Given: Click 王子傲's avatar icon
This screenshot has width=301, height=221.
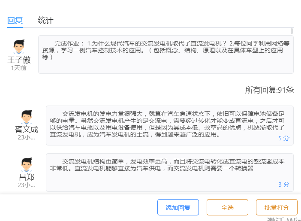Looking at the screenshot, I should tap(19, 47).
